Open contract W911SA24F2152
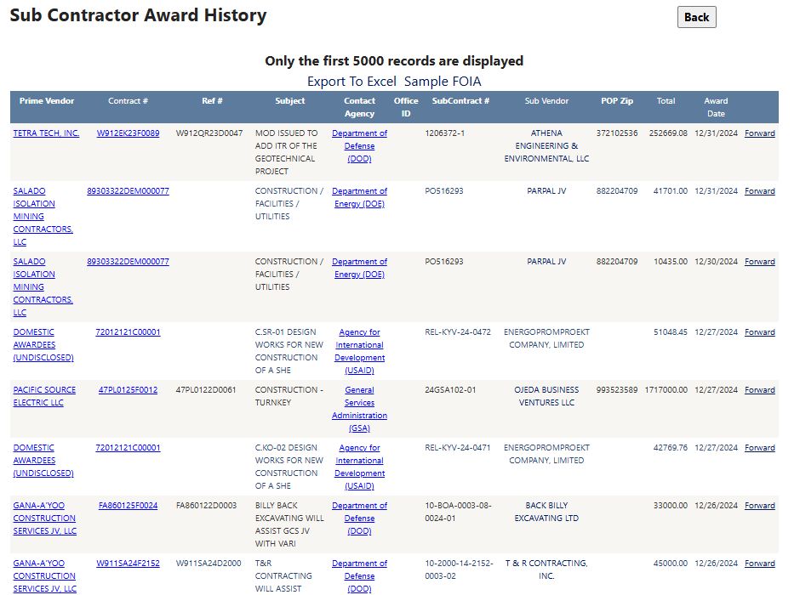 (x=128, y=564)
